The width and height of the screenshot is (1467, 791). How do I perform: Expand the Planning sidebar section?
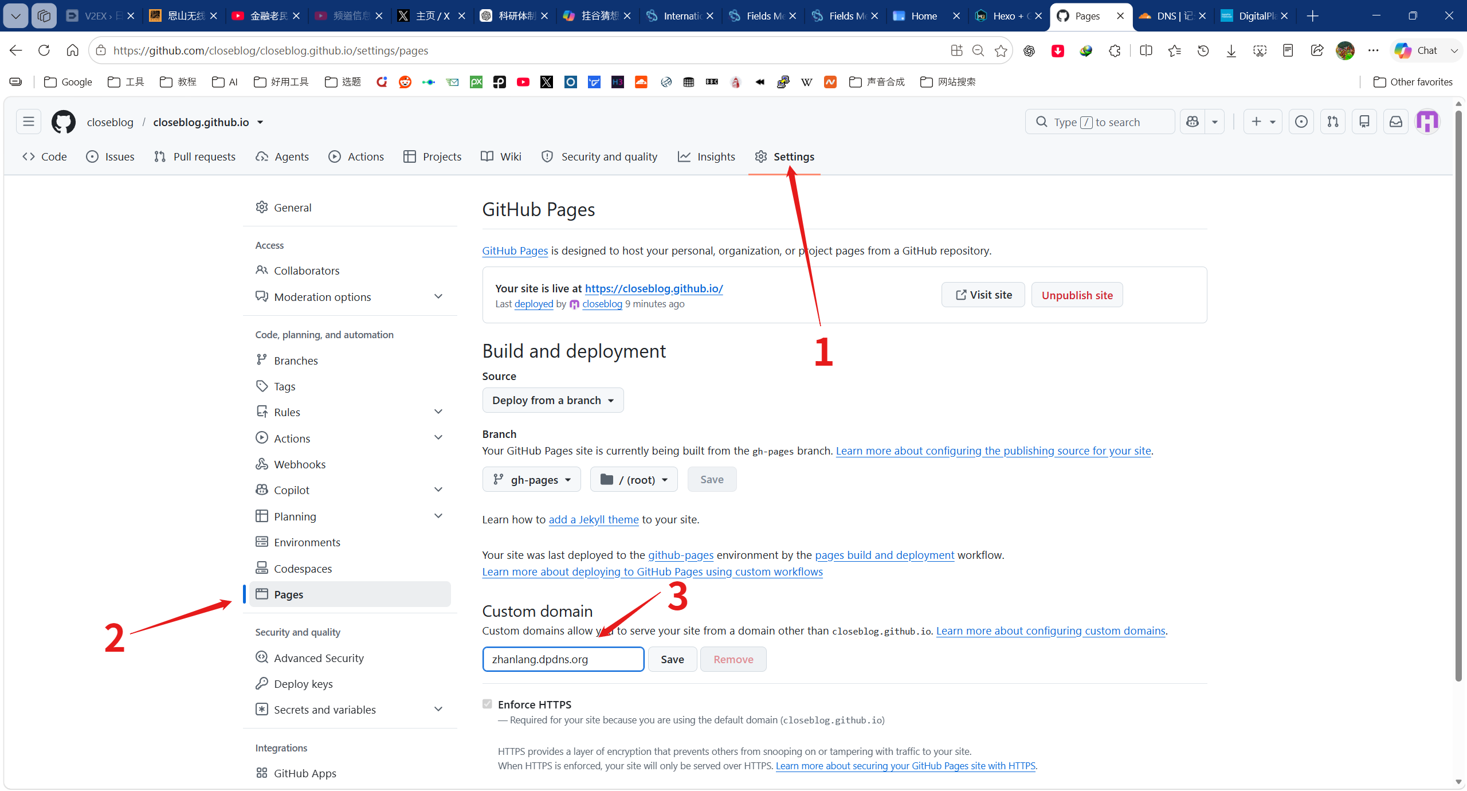coord(438,516)
